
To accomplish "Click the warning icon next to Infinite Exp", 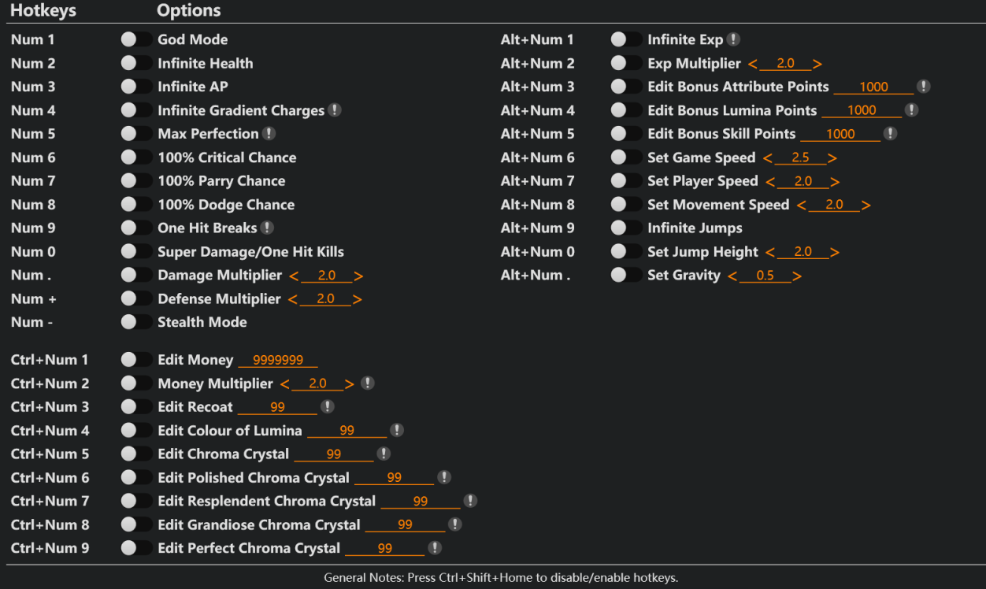I will 733,39.
